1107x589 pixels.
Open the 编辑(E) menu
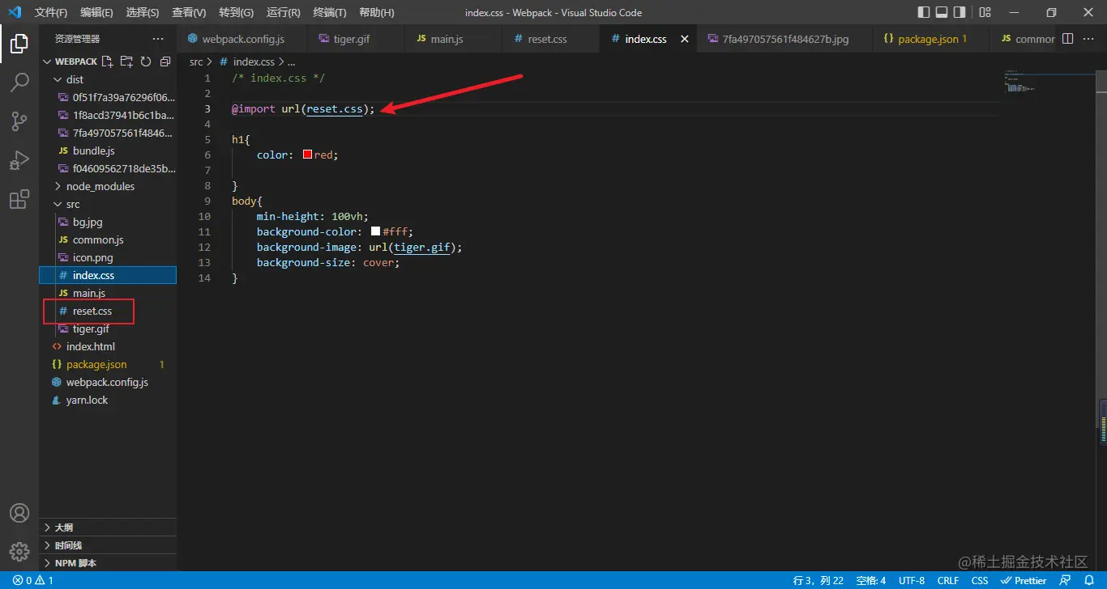(x=97, y=12)
